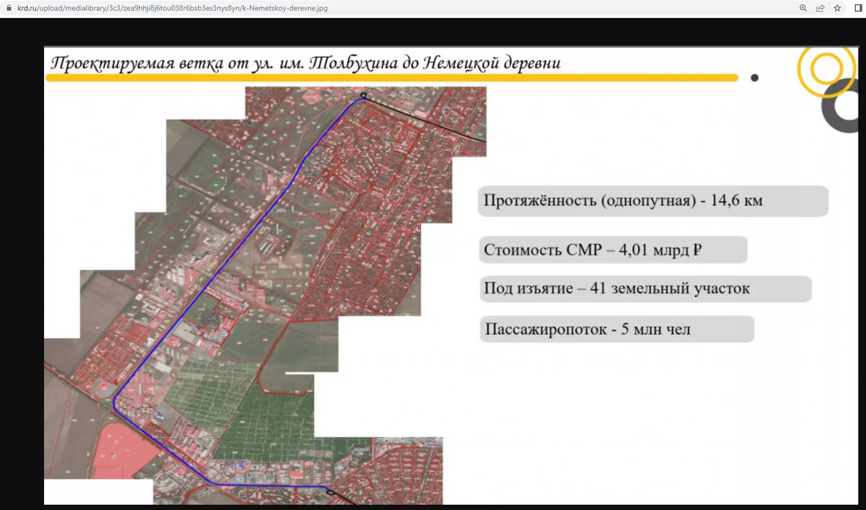Open the zoom magnifier in address bar
The width and height of the screenshot is (866, 510).
pos(803,8)
